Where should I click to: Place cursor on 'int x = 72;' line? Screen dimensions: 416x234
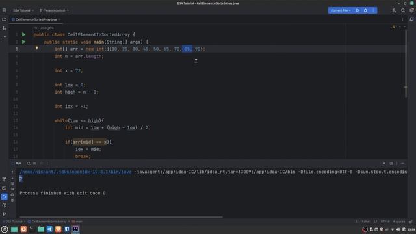69,71
